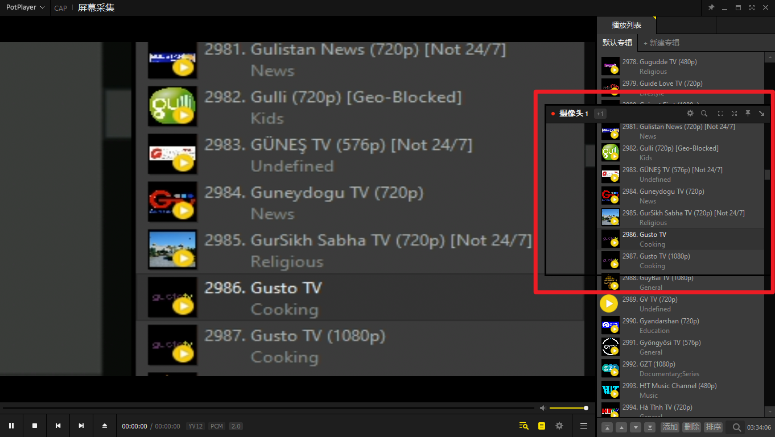This screenshot has width=775, height=437.
Task: Open the control bar settings gear
Action: click(x=559, y=426)
